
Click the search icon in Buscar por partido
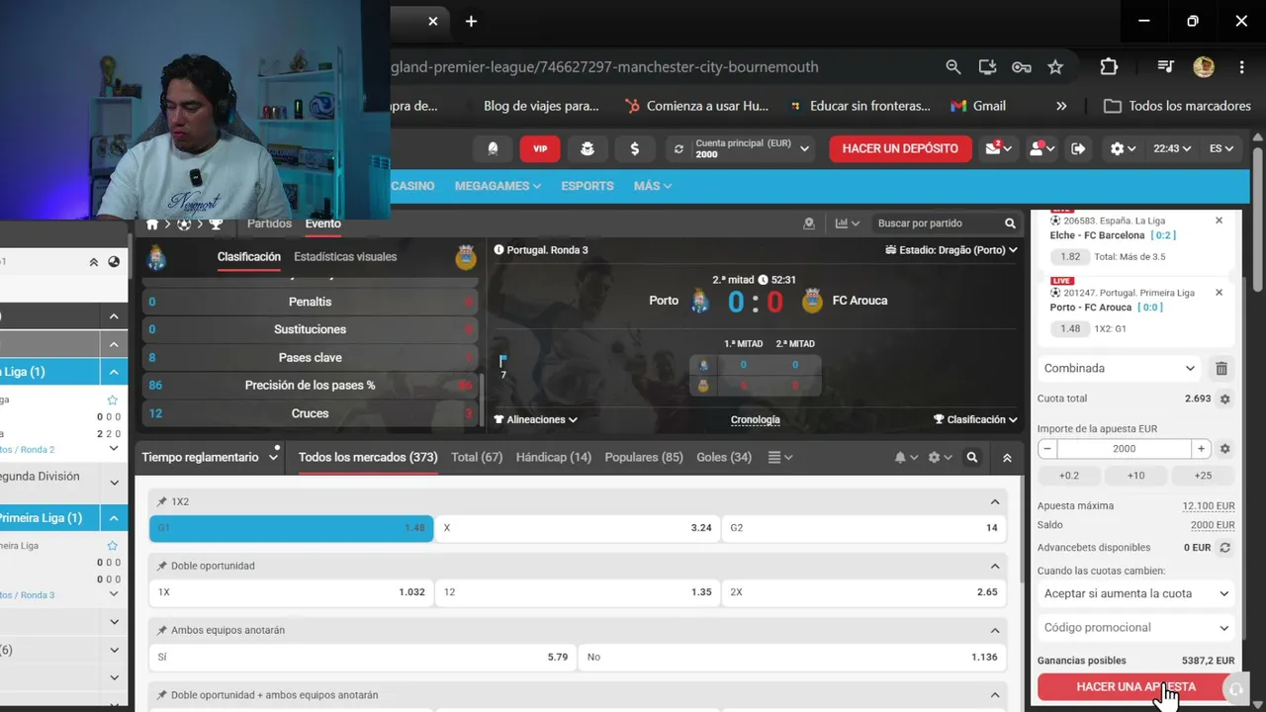coord(1010,223)
